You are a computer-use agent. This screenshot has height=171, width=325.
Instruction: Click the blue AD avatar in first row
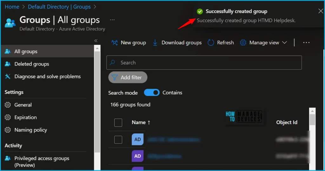[x=138, y=140]
